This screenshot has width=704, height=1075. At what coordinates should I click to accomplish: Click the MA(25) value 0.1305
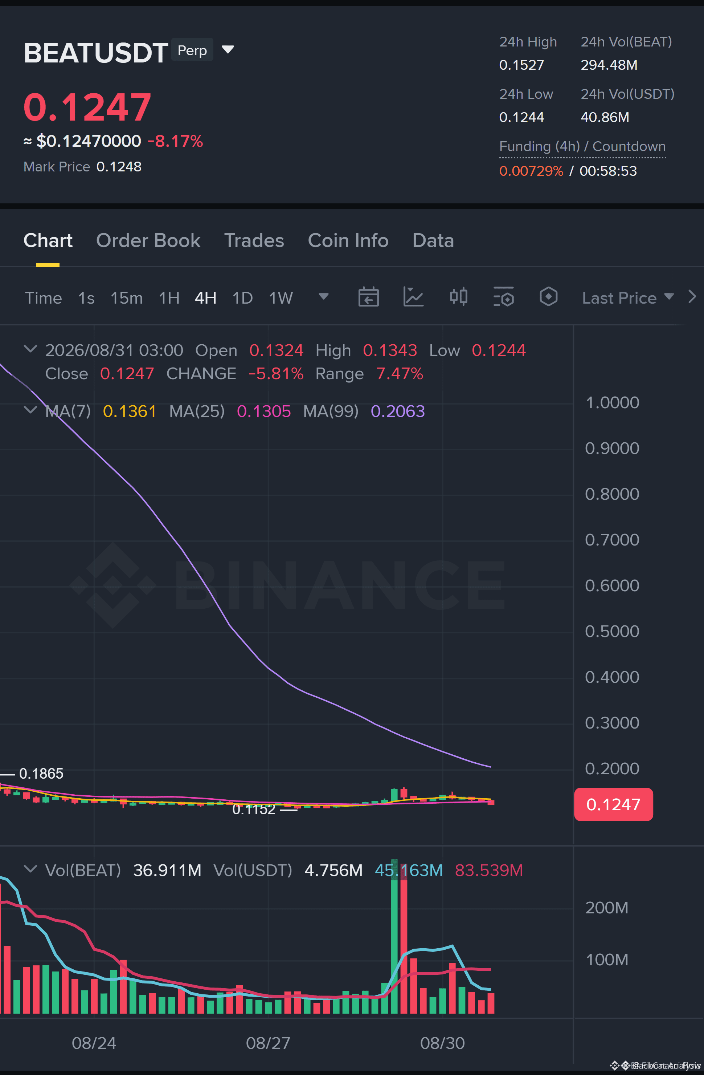coord(263,411)
